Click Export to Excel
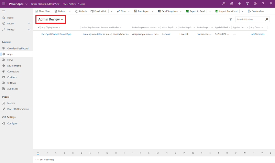 (x=195, y=11)
